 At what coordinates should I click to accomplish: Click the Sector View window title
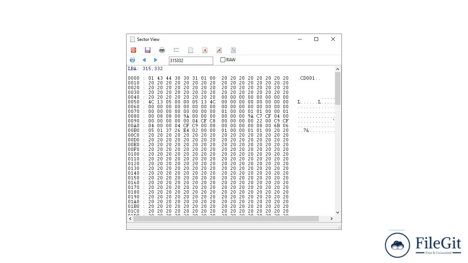[x=148, y=39]
